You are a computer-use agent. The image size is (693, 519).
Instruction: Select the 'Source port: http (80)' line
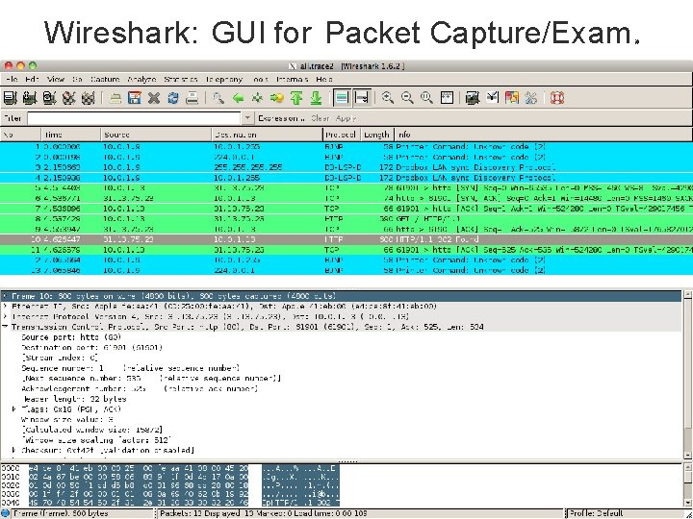pos(71,337)
